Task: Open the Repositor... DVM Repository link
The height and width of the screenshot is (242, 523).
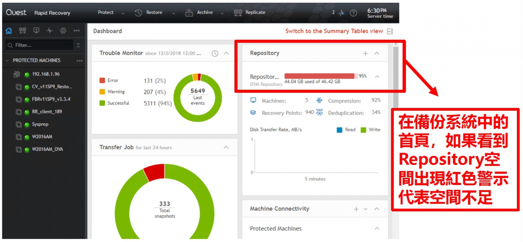Action: (264, 77)
